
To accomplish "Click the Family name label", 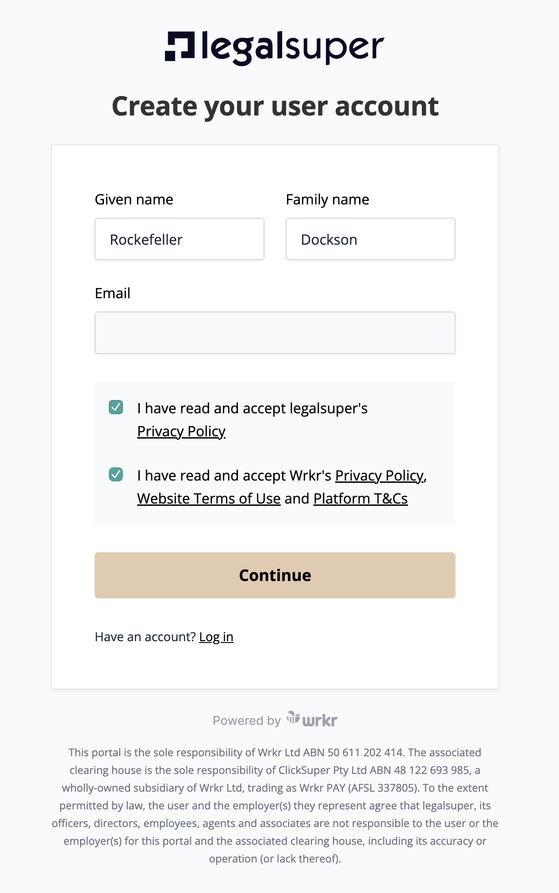I will [327, 200].
